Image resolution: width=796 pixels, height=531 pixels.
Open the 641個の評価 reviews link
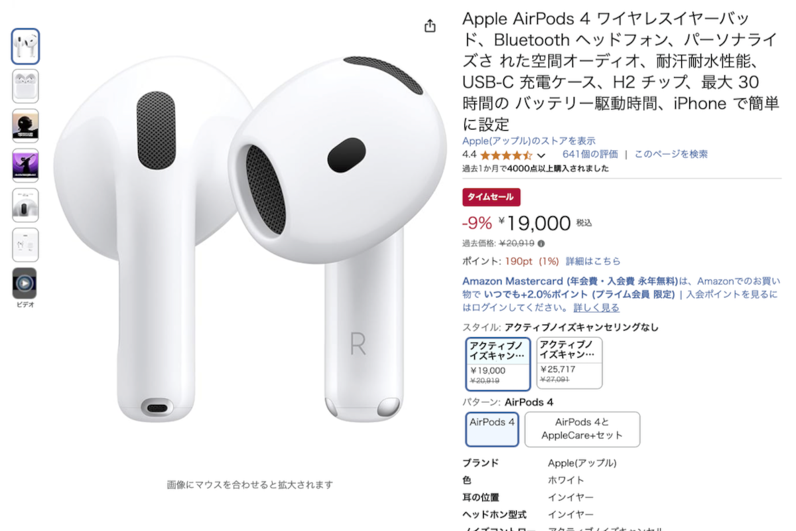pos(590,154)
